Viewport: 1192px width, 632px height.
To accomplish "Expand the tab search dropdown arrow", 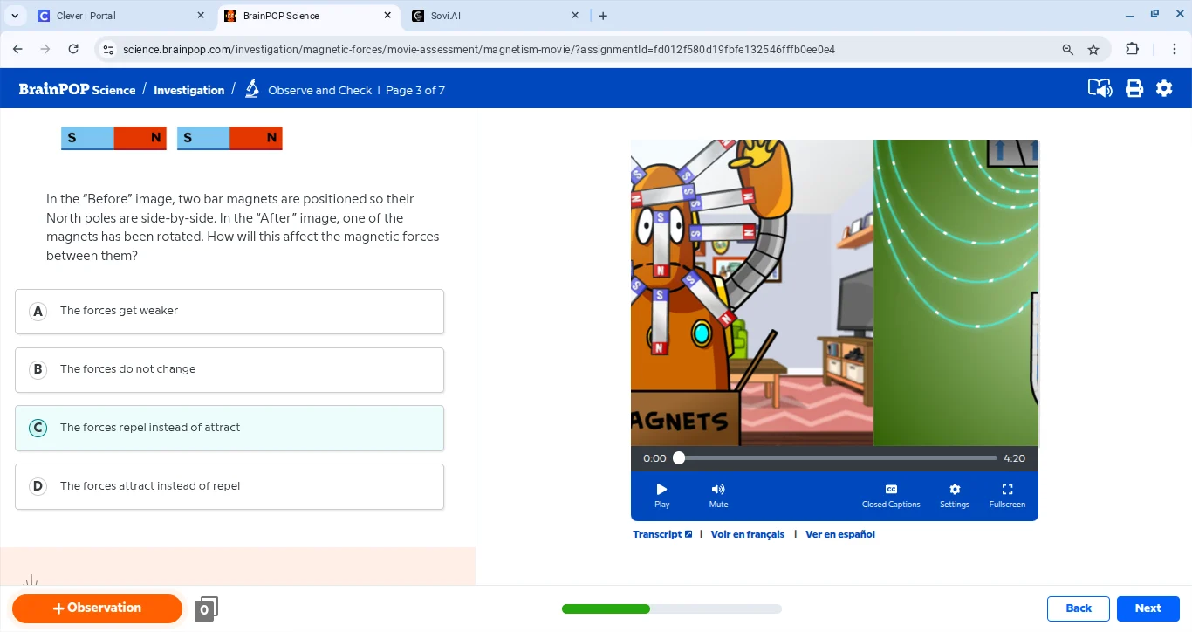I will [x=15, y=16].
